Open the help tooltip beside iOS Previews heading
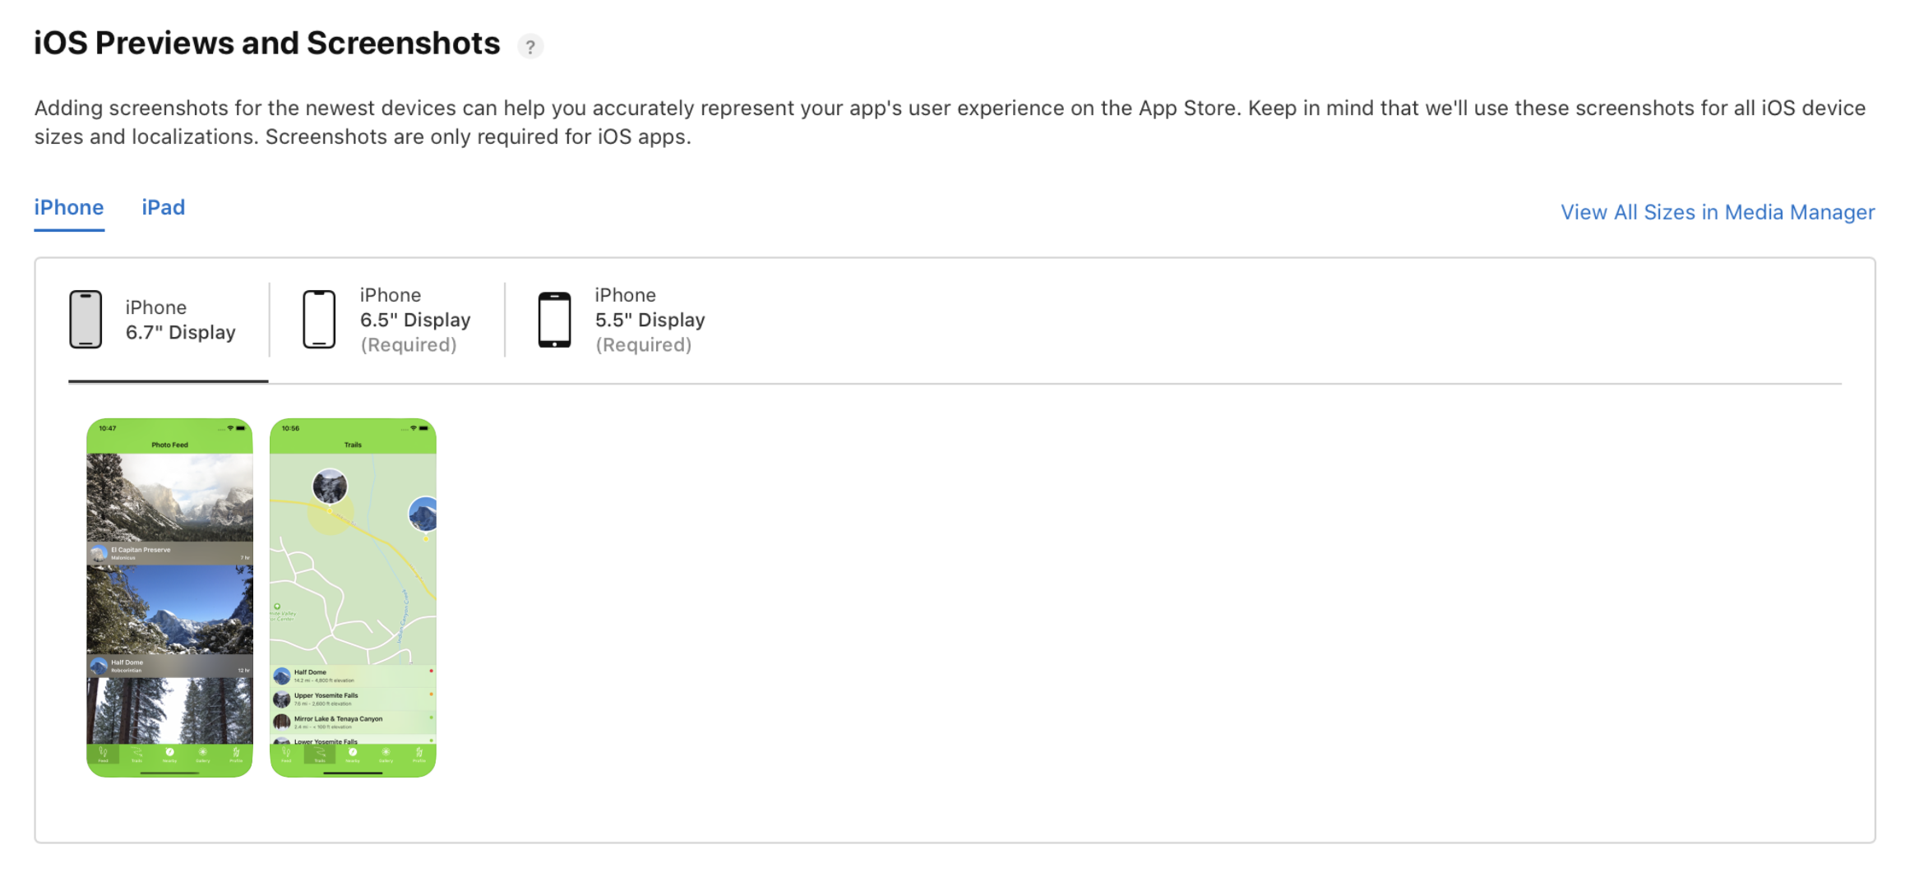This screenshot has width=1919, height=886. 531,46
